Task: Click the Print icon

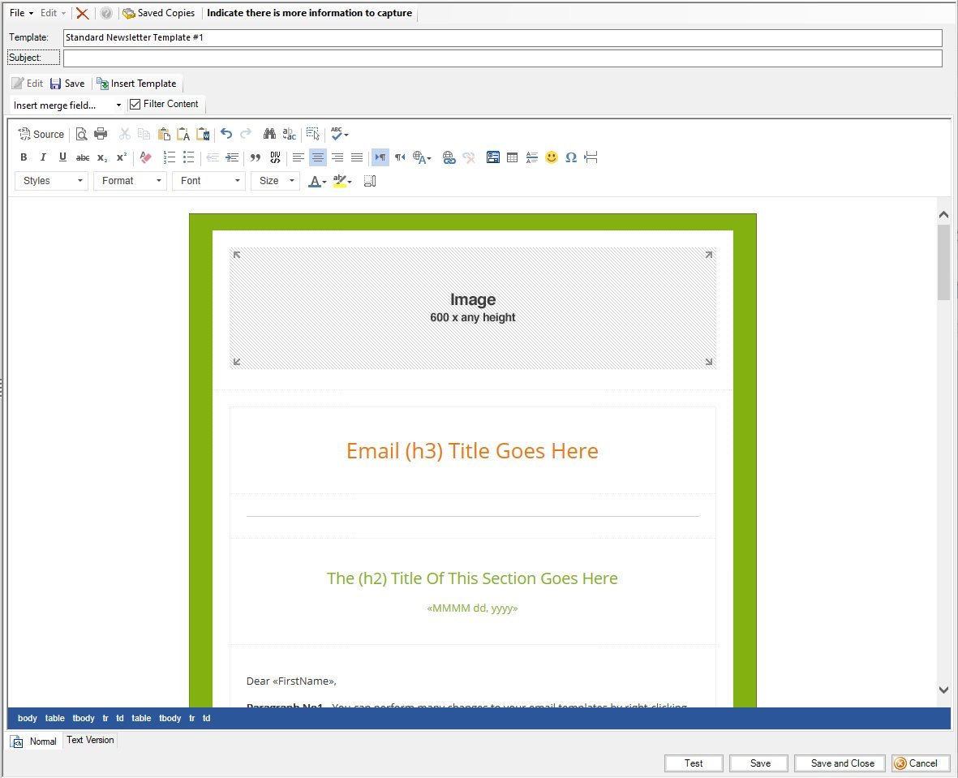Action: [101, 135]
